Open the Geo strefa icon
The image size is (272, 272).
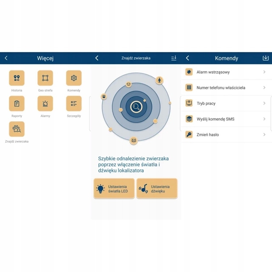click(45, 78)
